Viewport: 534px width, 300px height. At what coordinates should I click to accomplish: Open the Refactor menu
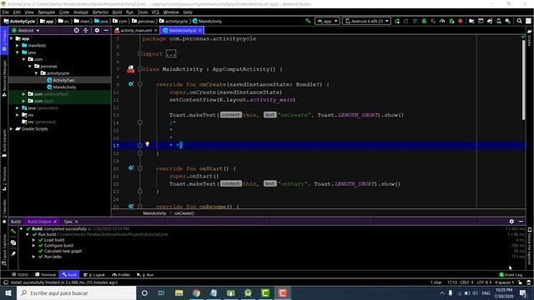click(x=100, y=12)
